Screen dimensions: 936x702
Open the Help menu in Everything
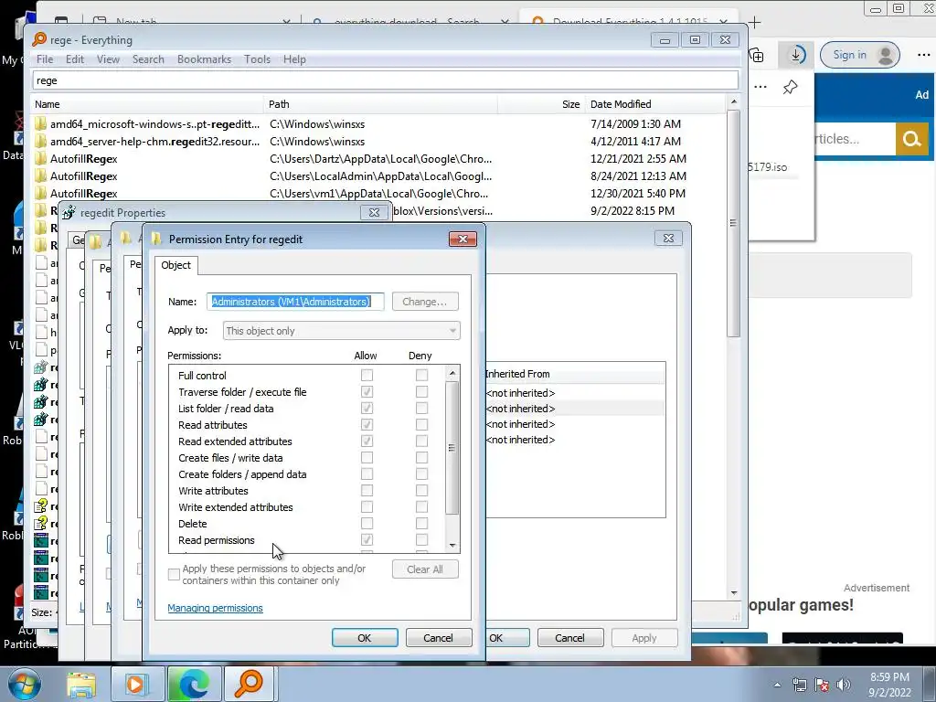(294, 59)
